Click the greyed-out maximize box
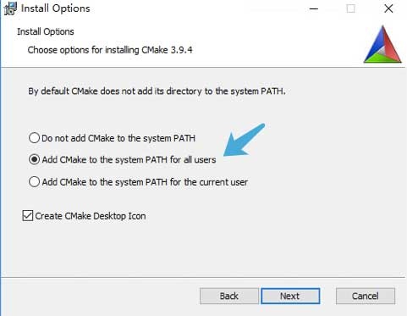 pos(350,8)
